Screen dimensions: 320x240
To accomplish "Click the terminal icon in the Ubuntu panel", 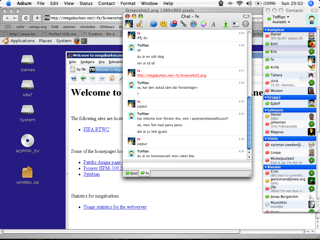I will tap(84, 41).
